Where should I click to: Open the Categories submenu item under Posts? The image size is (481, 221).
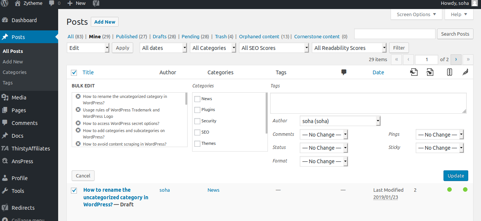15,72
